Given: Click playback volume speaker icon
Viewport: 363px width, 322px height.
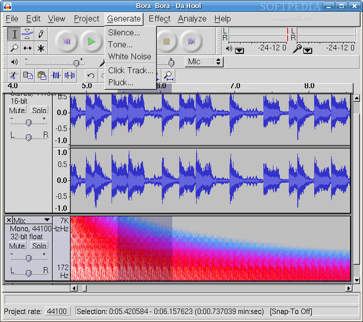Looking at the screenshot, I should 14,62.
